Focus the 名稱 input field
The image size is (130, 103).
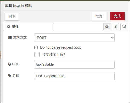click(74, 76)
